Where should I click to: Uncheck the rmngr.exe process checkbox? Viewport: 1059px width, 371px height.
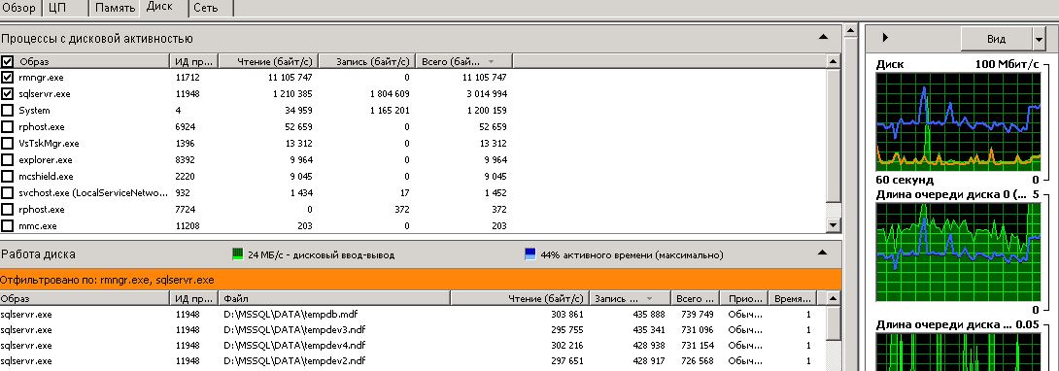tap(8, 78)
